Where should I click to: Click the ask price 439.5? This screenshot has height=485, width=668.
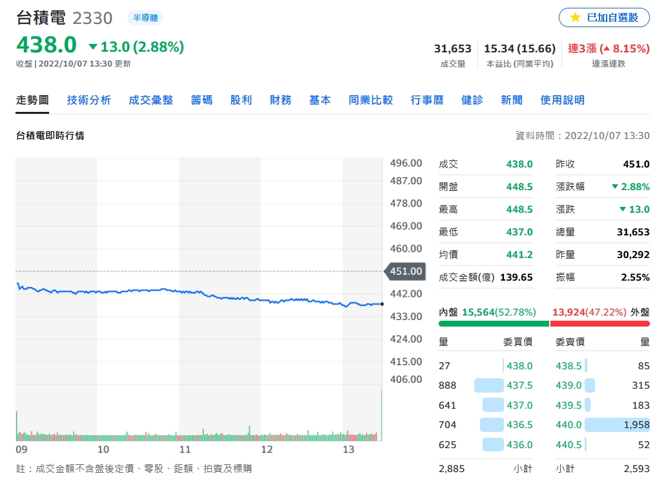pyautogui.click(x=569, y=405)
